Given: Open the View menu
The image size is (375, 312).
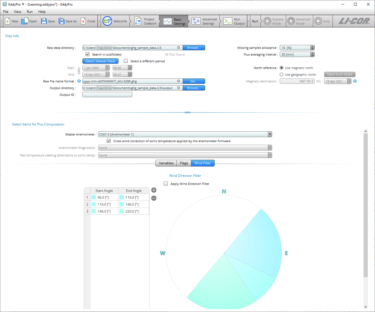Looking at the screenshot, I should click(x=18, y=12).
